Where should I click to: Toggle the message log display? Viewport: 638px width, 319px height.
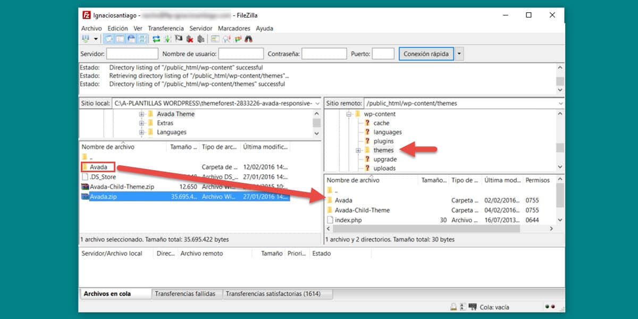pos(108,39)
